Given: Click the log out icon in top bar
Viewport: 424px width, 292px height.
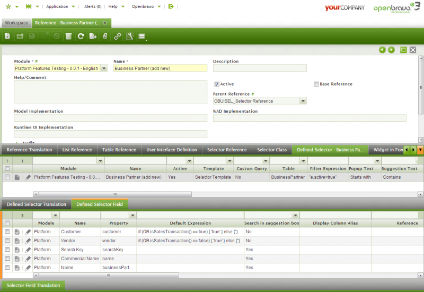Looking at the screenshot, I should [171, 6].
